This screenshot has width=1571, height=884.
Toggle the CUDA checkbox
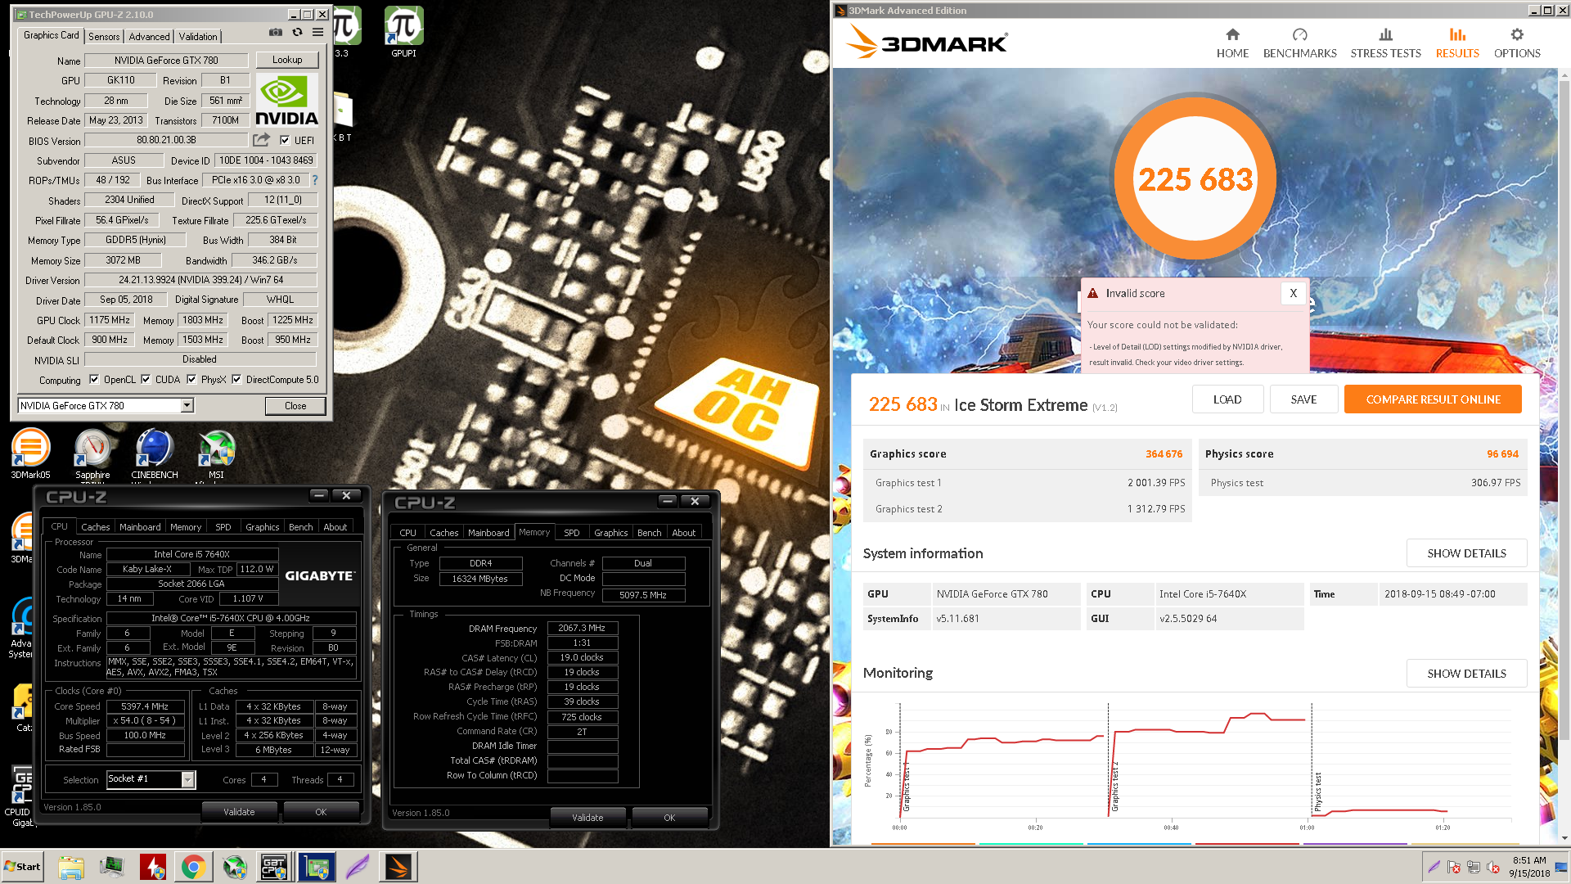coord(146,379)
